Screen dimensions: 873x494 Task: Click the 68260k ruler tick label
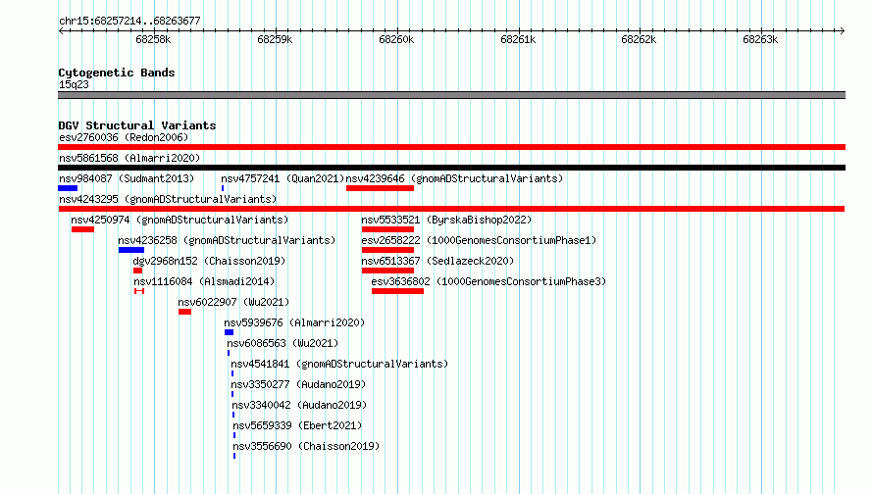396,39
